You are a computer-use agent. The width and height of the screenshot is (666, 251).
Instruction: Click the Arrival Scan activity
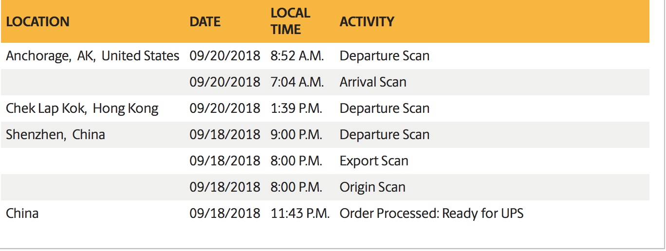pyautogui.click(x=373, y=82)
